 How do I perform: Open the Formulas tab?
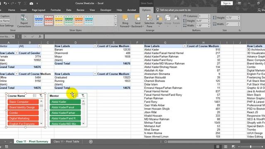(55, 10)
